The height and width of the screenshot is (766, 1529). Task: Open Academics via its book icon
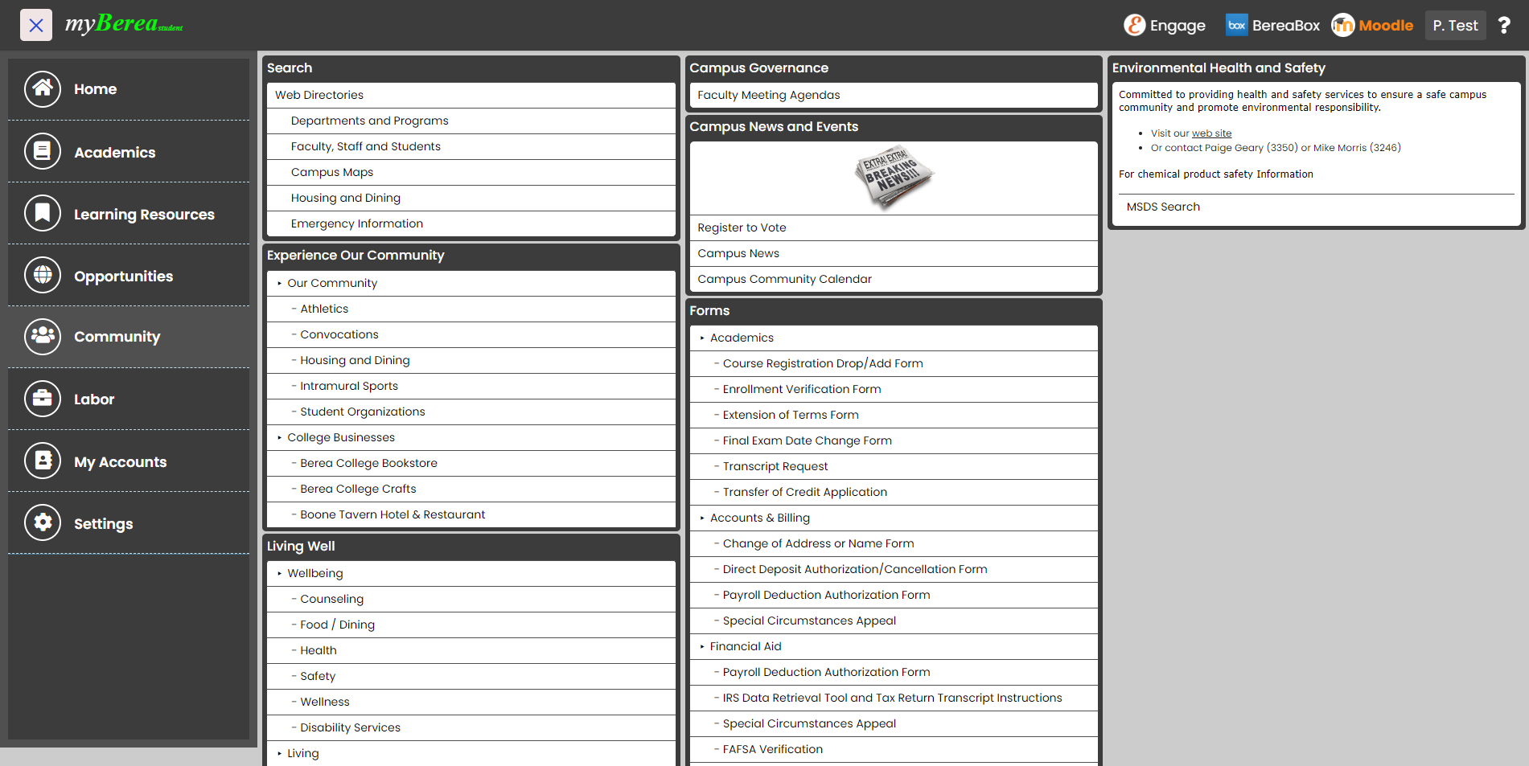click(x=43, y=151)
